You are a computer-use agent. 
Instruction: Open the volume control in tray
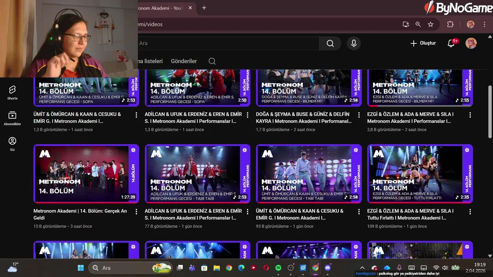point(445,268)
